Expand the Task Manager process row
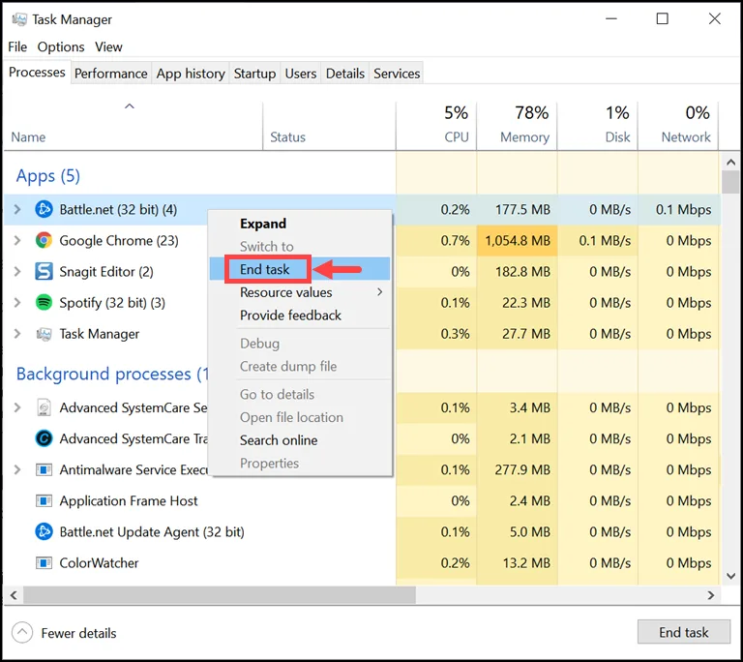 tap(17, 334)
